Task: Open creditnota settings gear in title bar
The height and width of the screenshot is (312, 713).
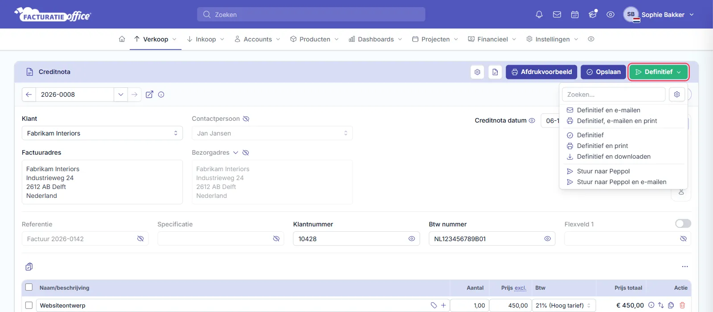Action: (x=477, y=72)
